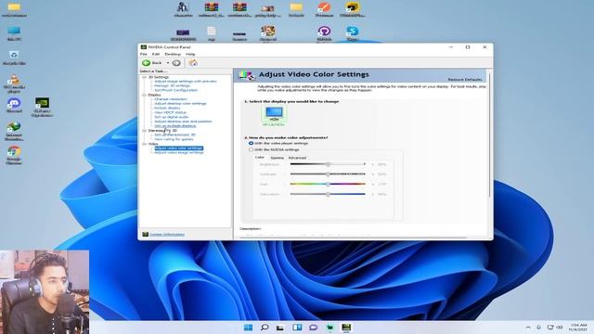
Task: Click the color bars icon beside the page heading
Action: click(247, 75)
